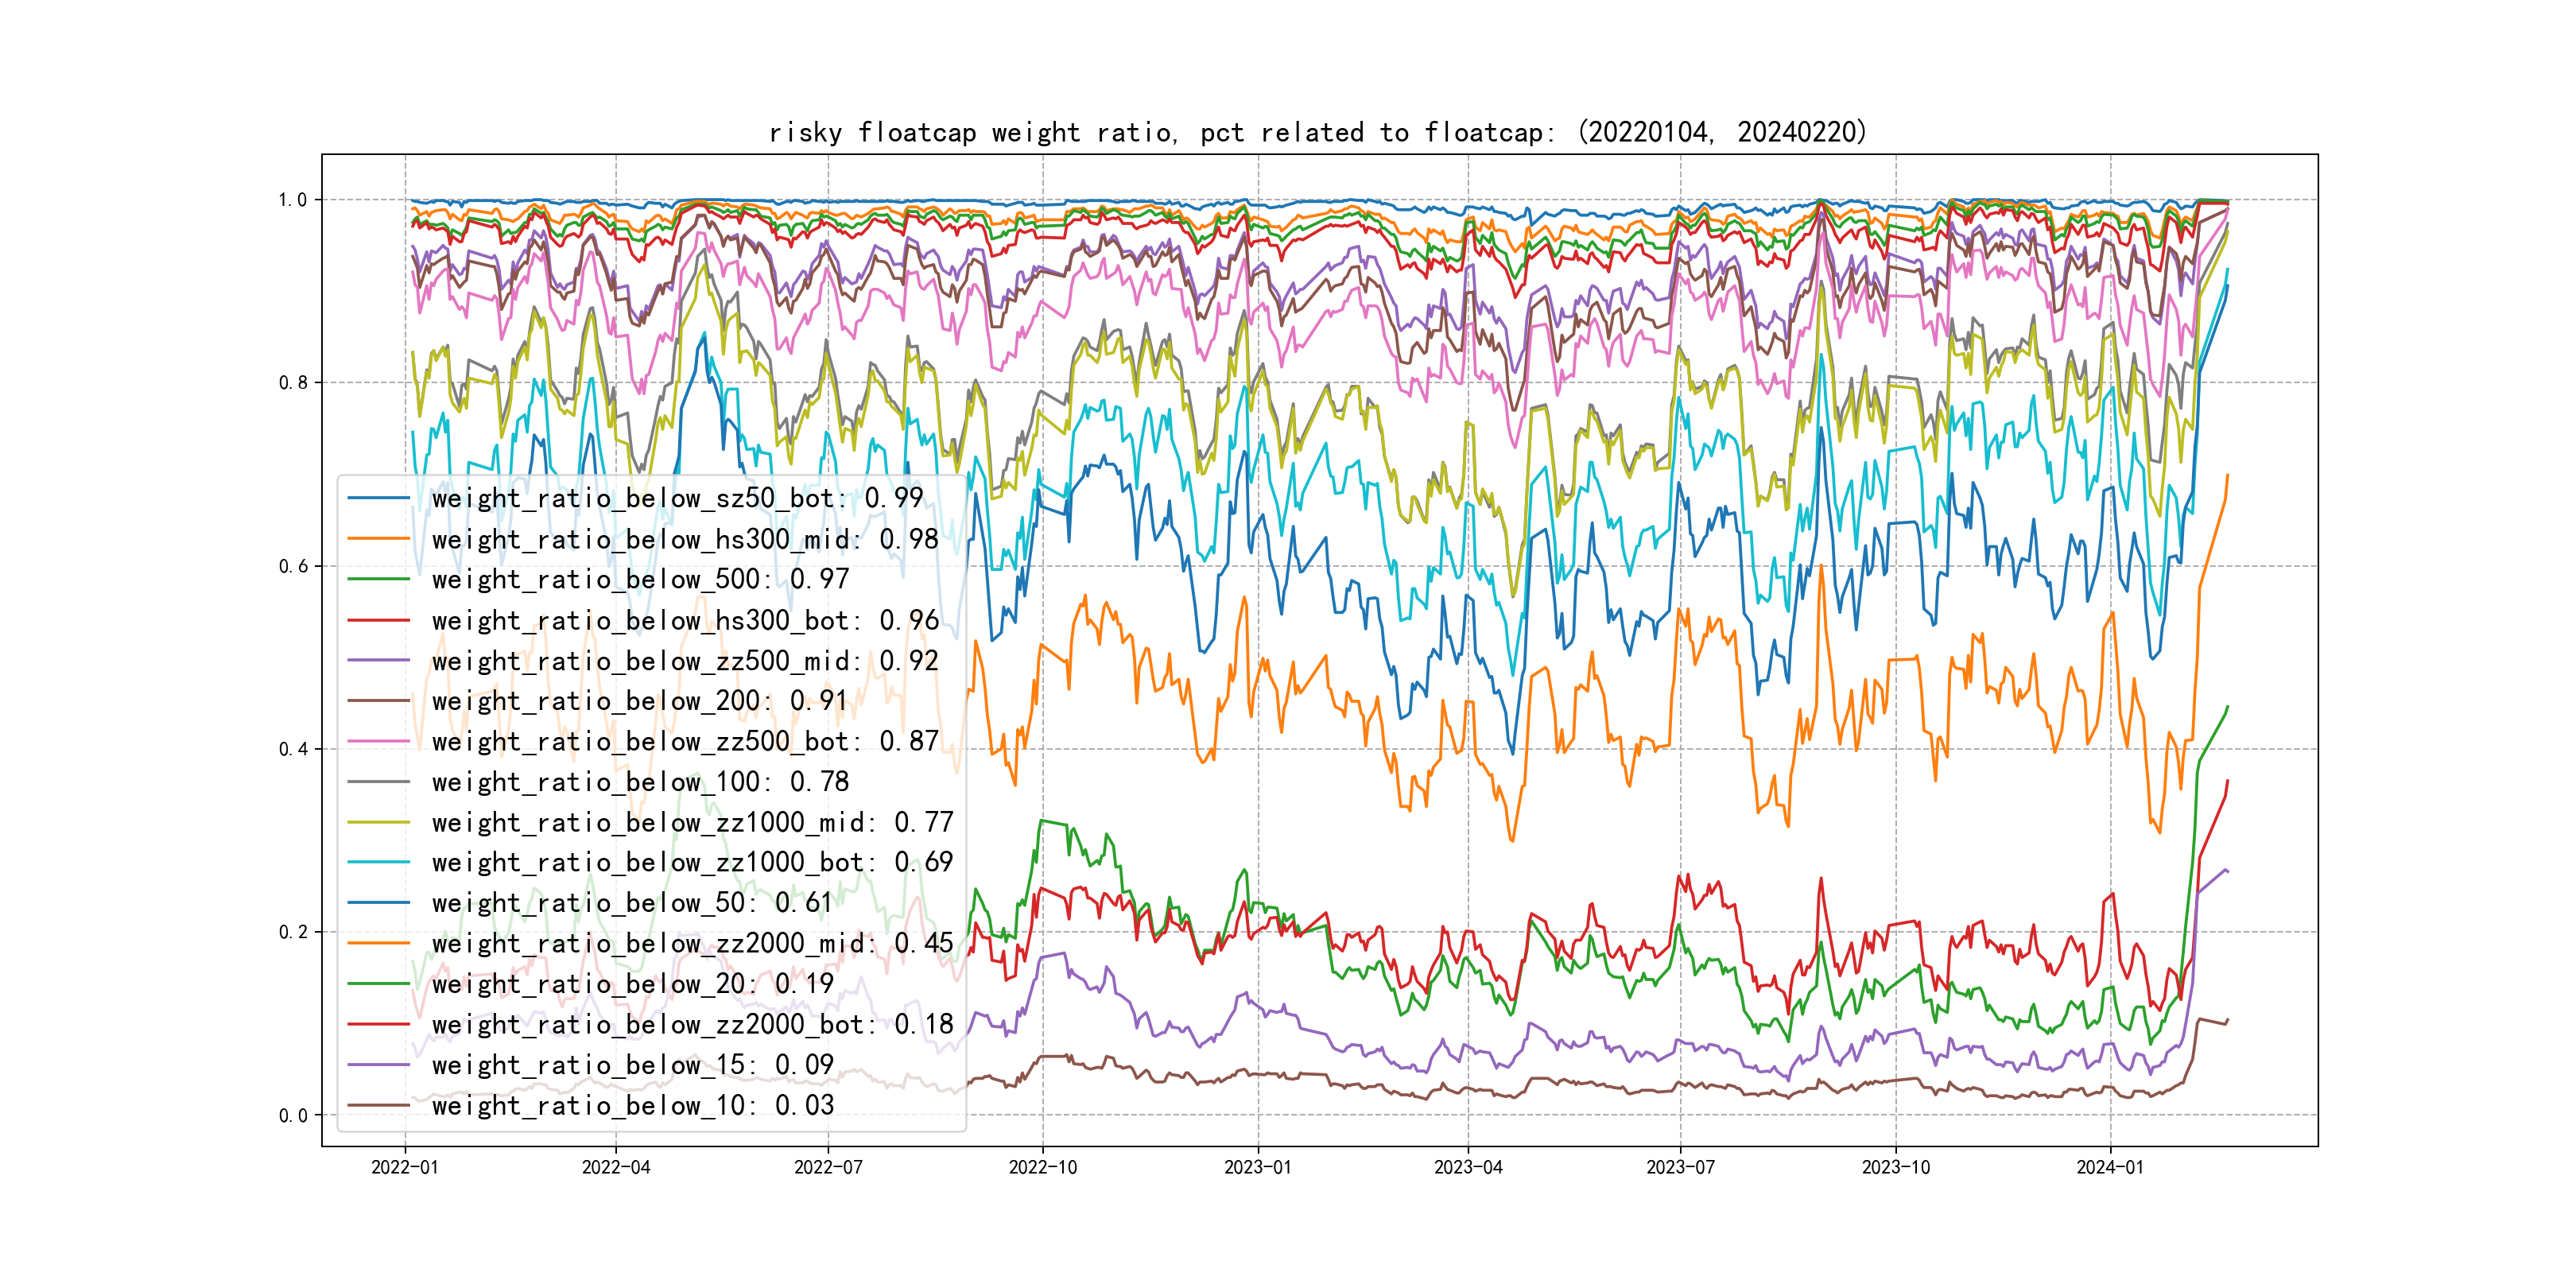2576x1288 pixels.
Task: Click legend entry weight_ratio_below_15
Action: point(632,1065)
